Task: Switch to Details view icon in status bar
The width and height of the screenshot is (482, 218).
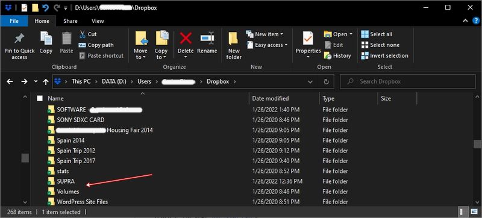Action: [462, 212]
